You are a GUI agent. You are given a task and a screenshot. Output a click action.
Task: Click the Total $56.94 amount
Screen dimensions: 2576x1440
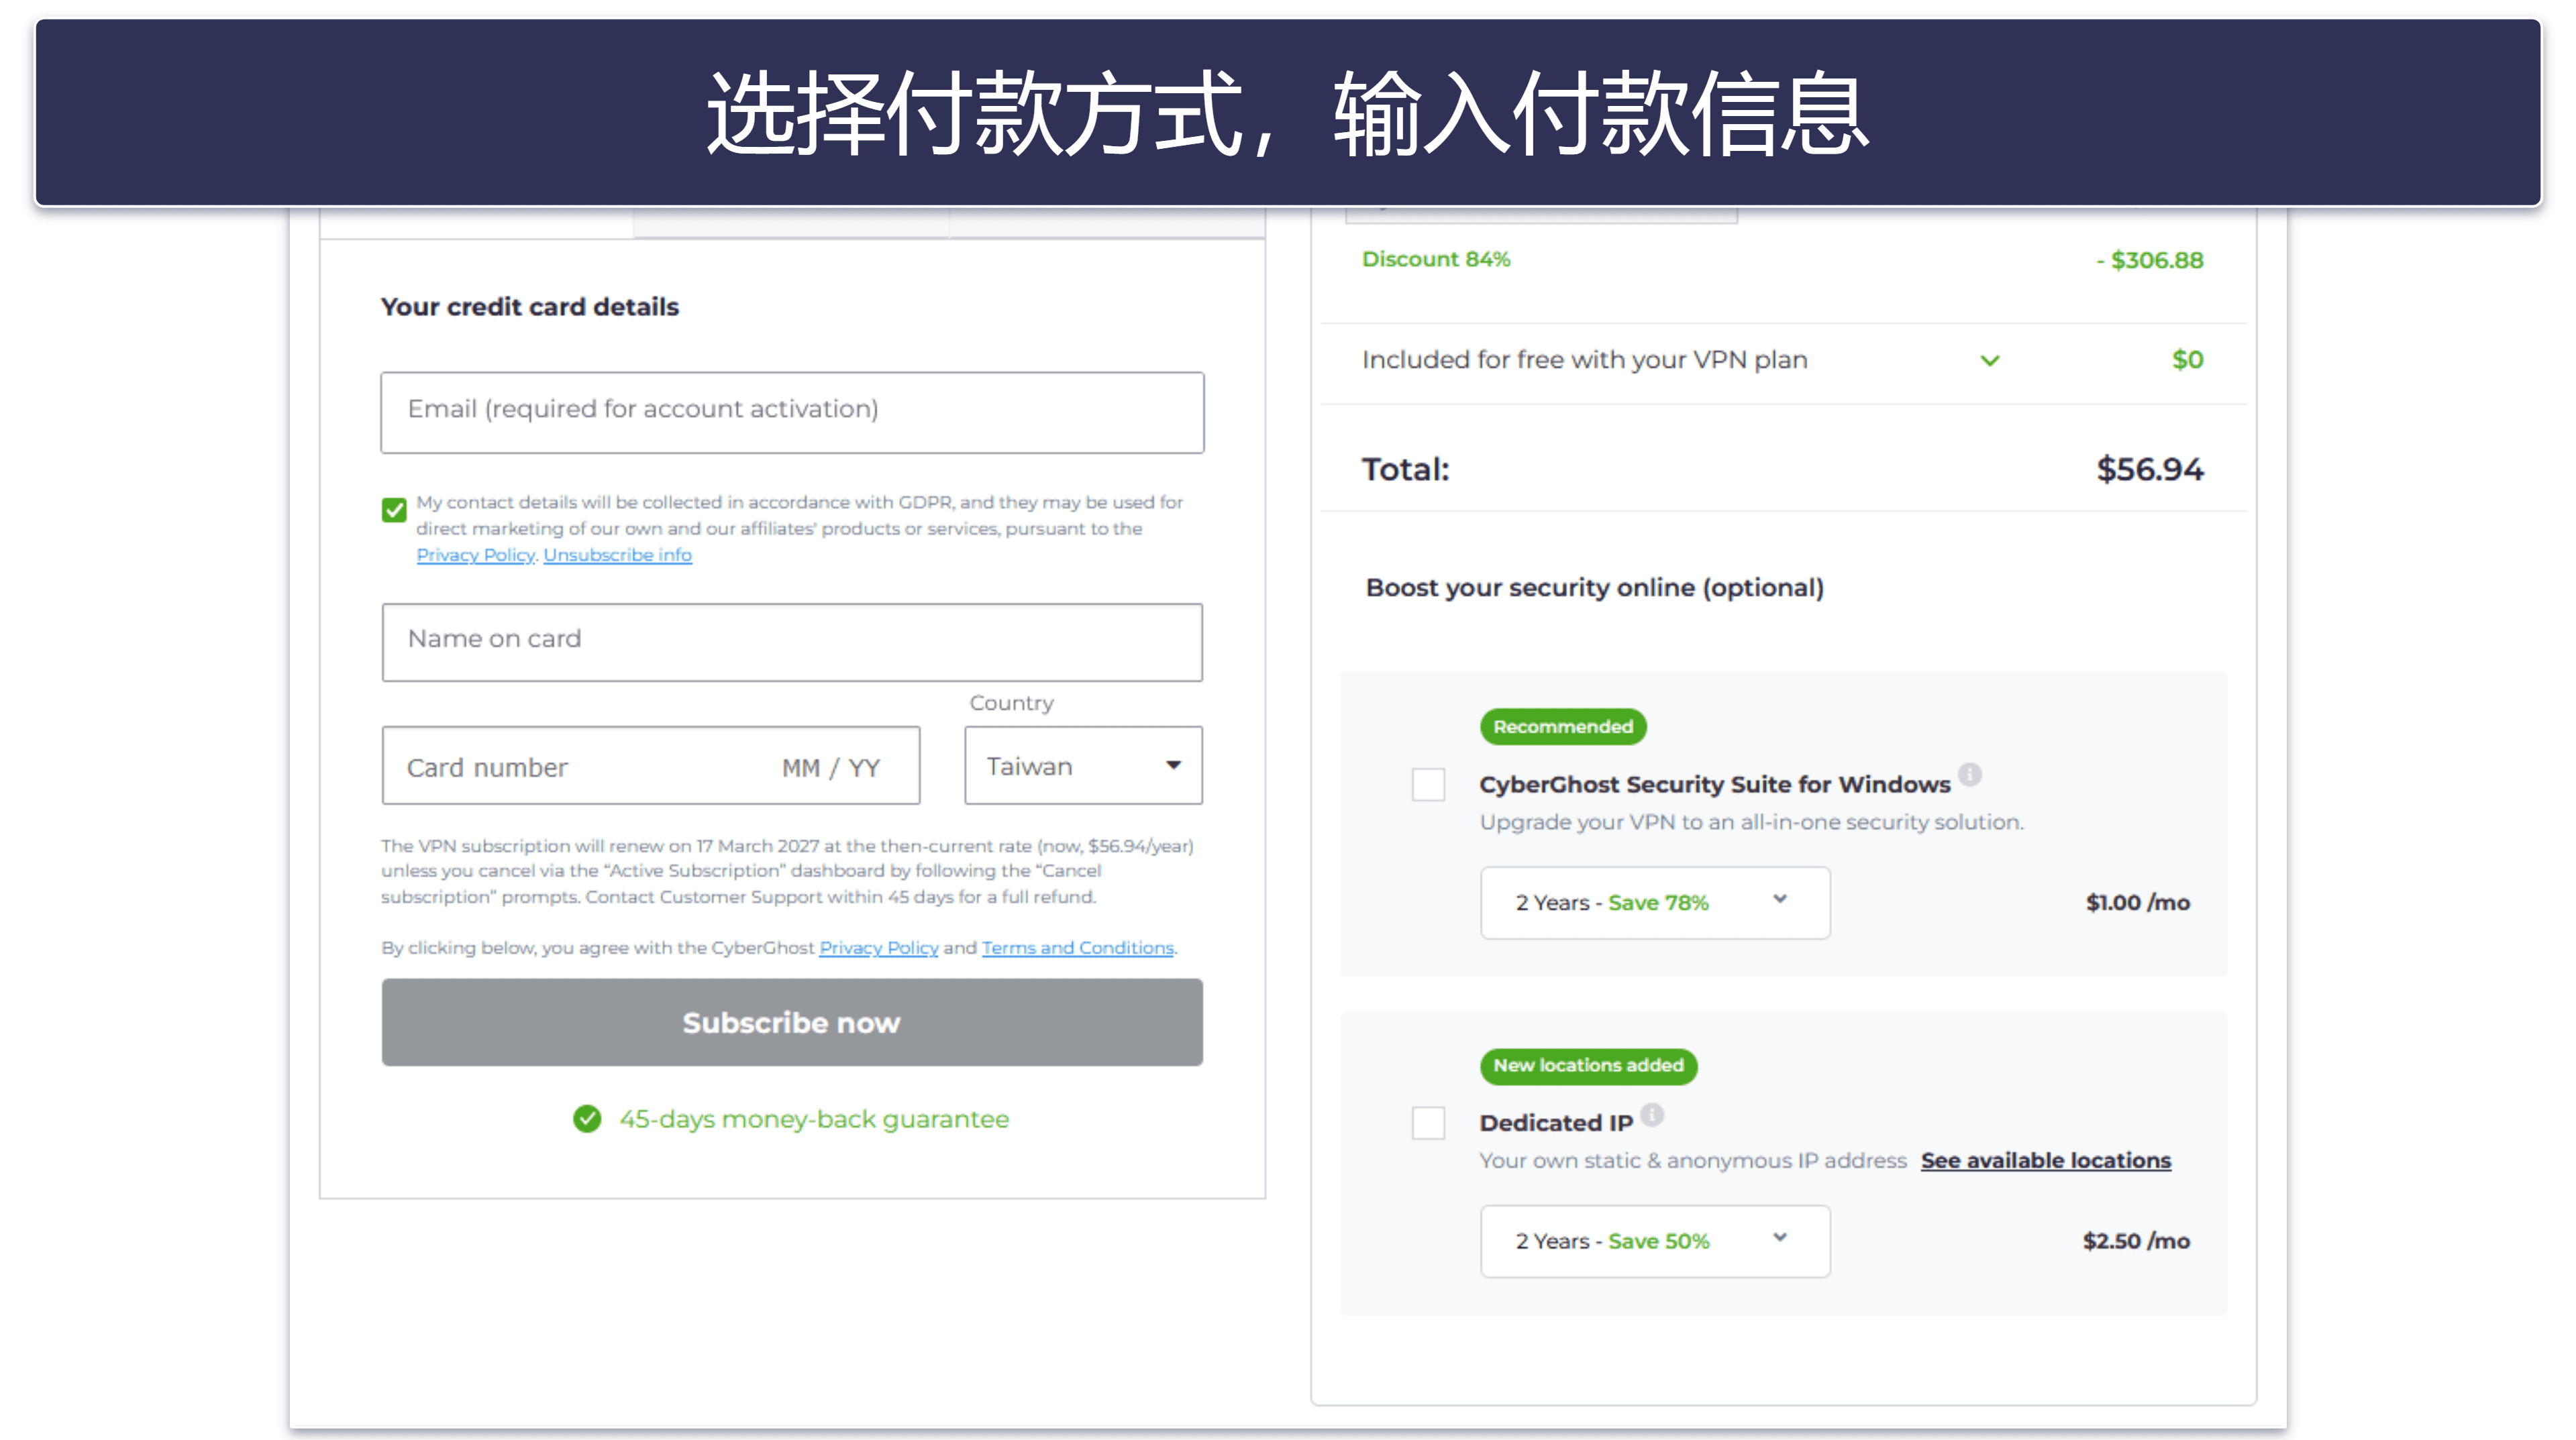(x=2150, y=469)
